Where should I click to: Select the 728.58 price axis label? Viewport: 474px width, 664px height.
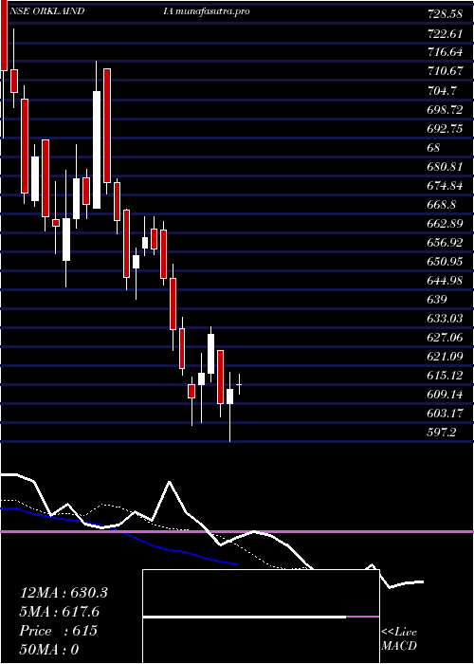click(x=446, y=14)
